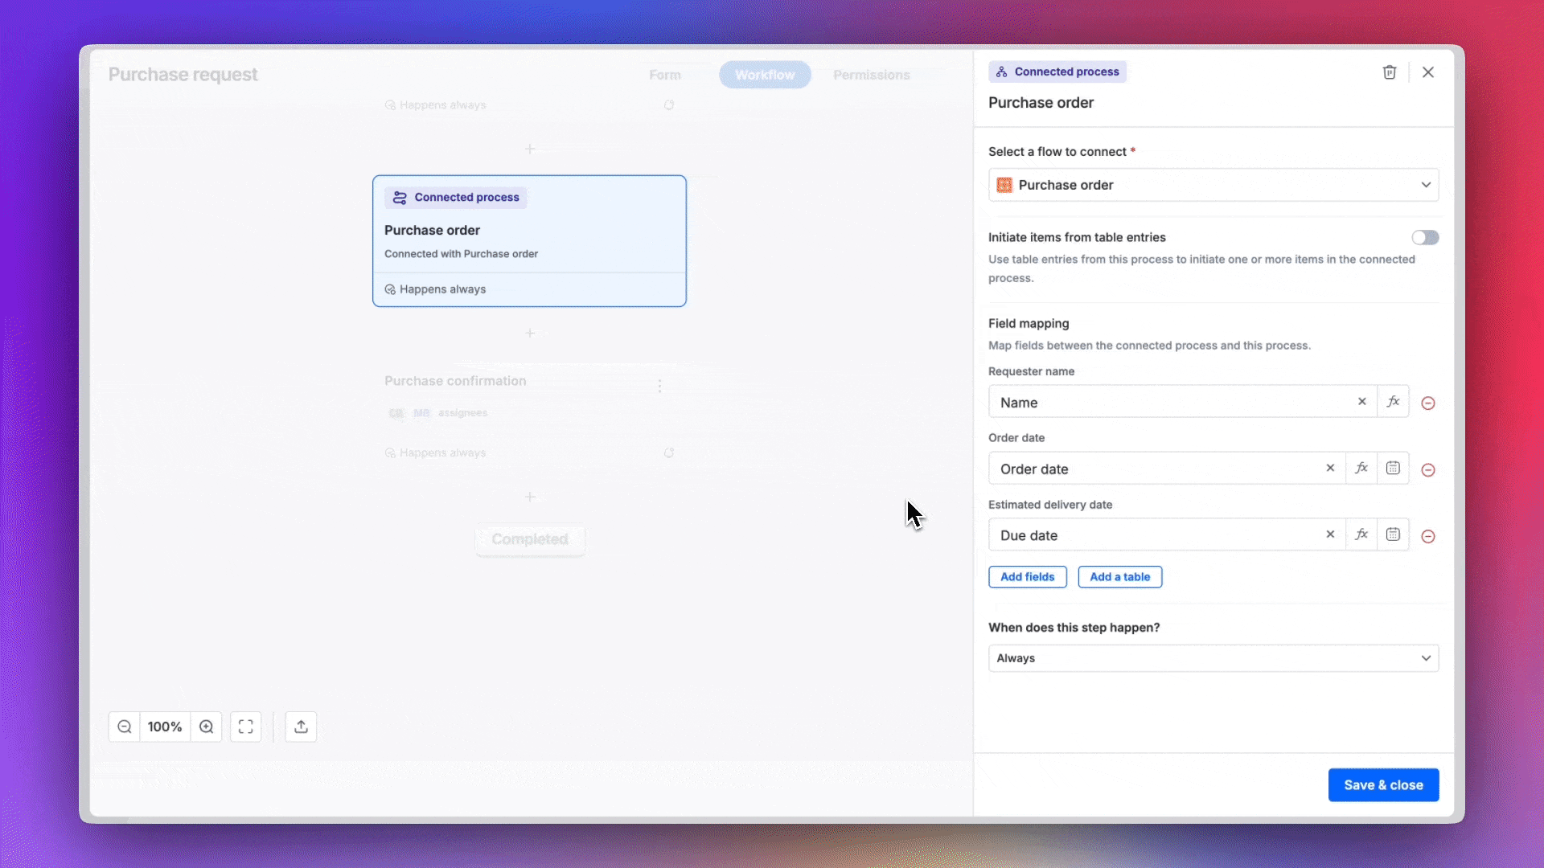Export the workflow with upload icon
Screen dimensions: 1544x868
(x=301, y=727)
